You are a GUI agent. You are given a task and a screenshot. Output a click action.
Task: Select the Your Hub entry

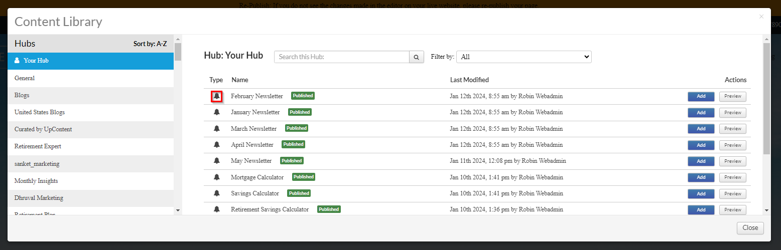[90, 61]
